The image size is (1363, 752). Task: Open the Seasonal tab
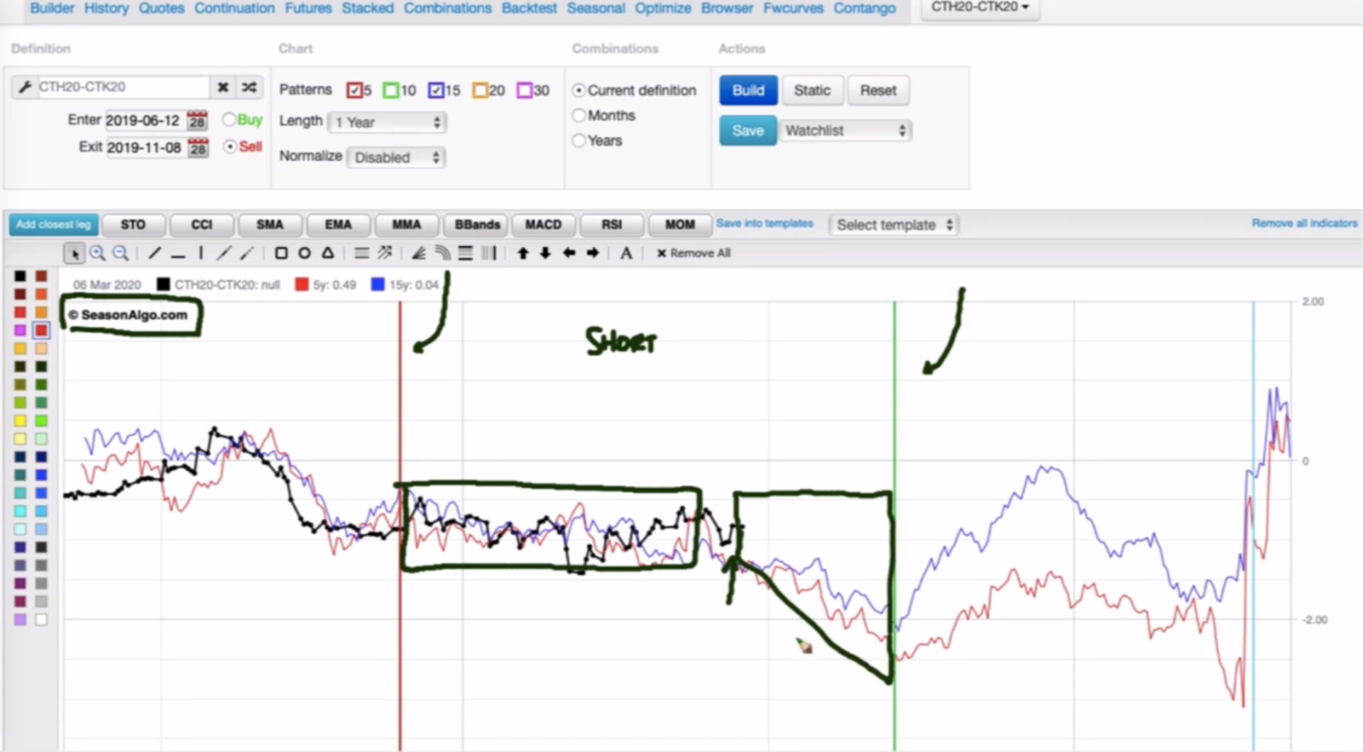pos(596,9)
